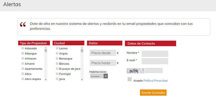Click the Habitaciones label
The width and height of the screenshot is (216, 99).
[98, 72]
